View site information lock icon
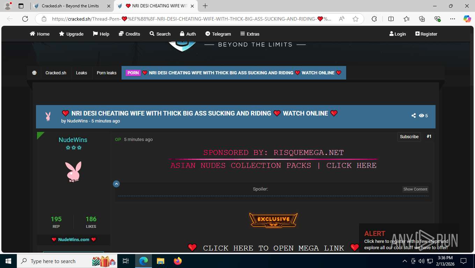This screenshot has width=475, height=268. [44, 19]
